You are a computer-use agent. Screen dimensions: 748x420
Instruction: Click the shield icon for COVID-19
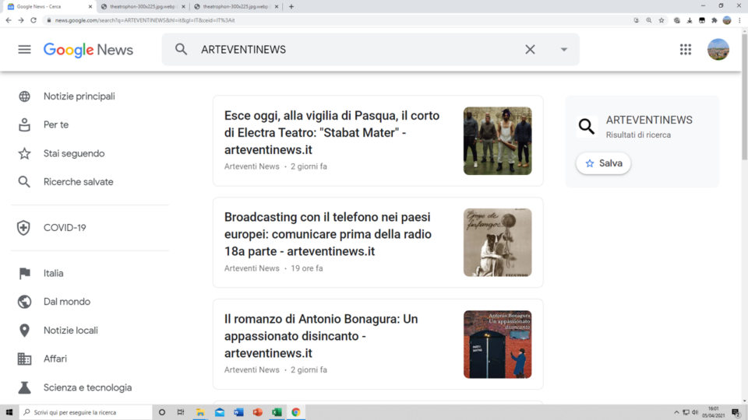[23, 228]
